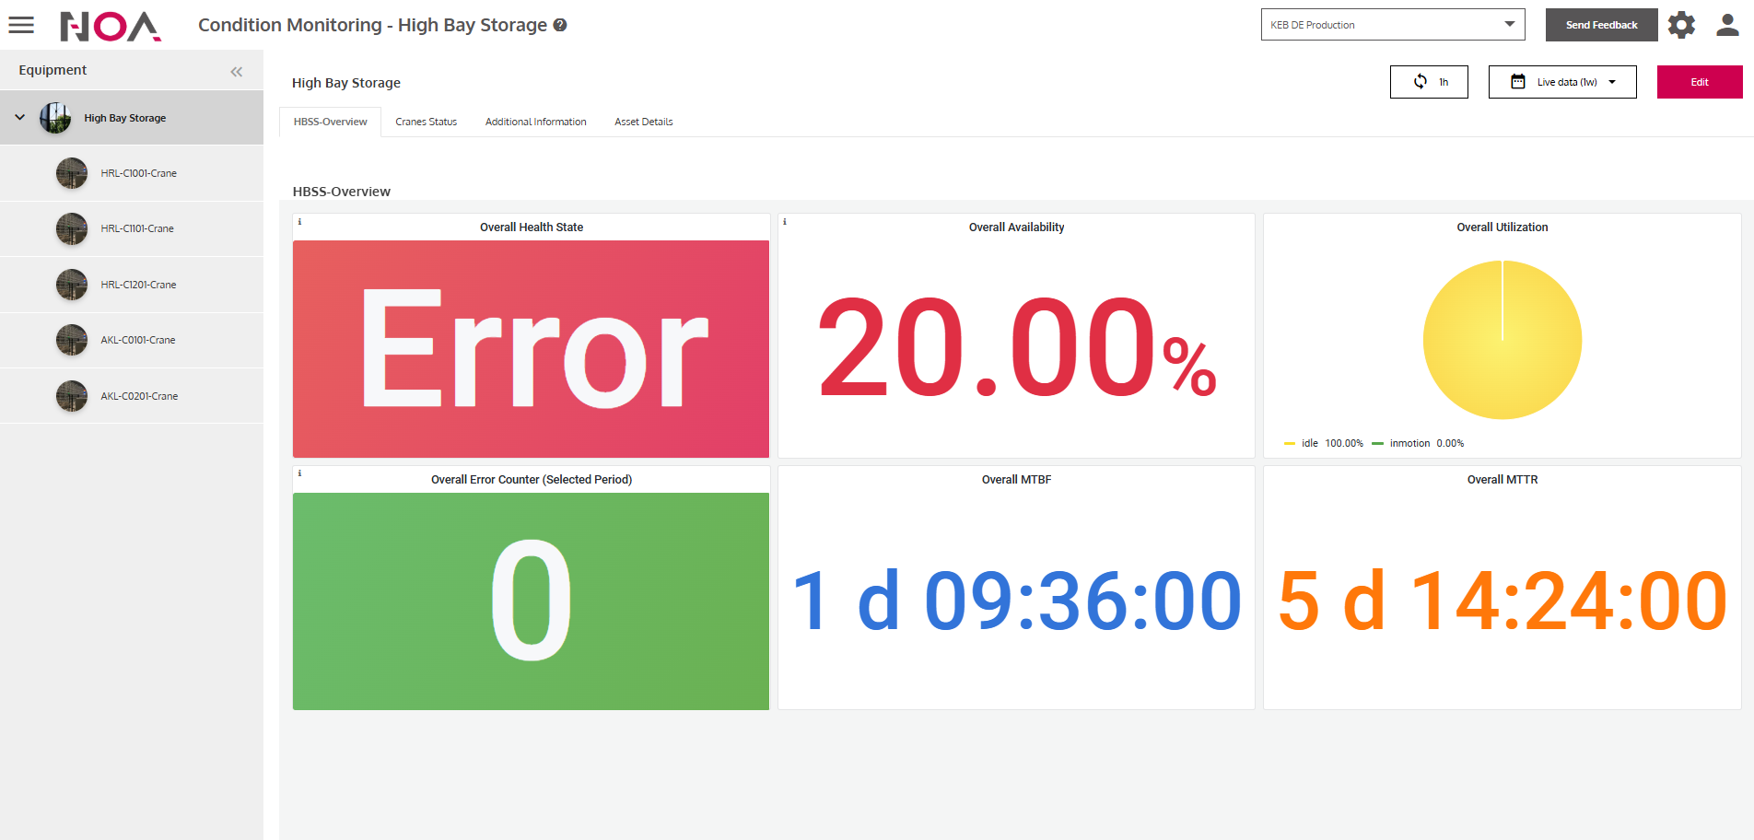Click the yellow utilization pie chart
The image size is (1754, 840).
click(x=1502, y=340)
